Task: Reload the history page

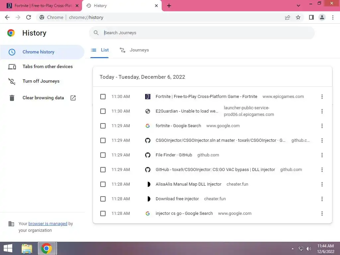Action: point(29,17)
